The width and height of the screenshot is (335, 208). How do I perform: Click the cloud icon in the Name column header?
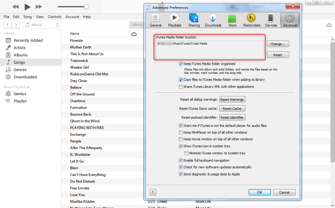134,34
